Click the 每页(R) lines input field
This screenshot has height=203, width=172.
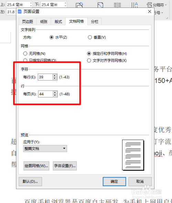click(45, 94)
